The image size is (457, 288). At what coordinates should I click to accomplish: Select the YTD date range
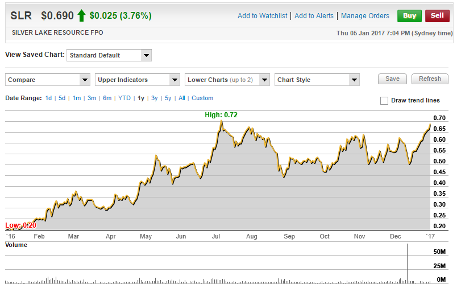(x=124, y=98)
